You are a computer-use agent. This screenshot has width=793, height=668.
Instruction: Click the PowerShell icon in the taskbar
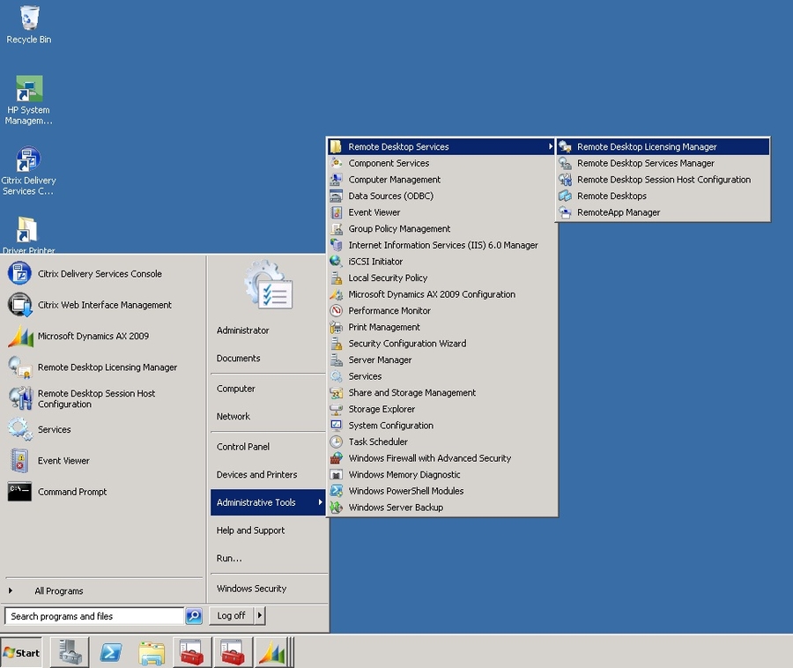[111, 652]
